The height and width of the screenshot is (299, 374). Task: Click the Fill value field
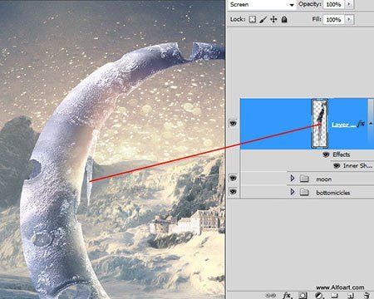point(333,19)
